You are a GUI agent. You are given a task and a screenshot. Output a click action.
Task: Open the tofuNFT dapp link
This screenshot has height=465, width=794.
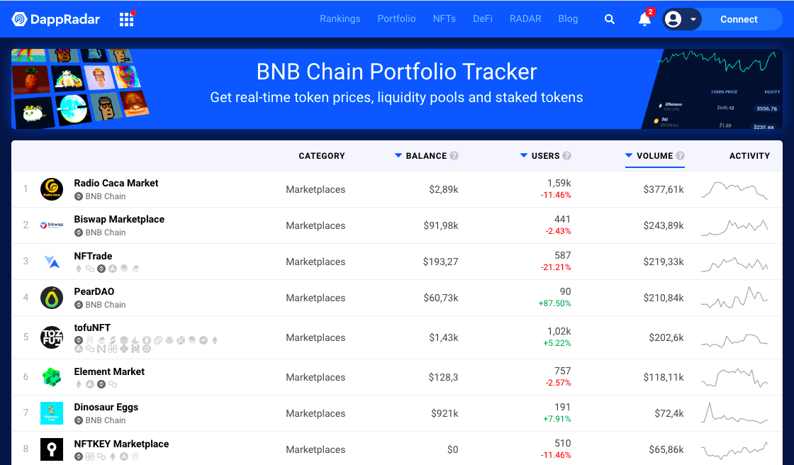click(x=92, y=327)
